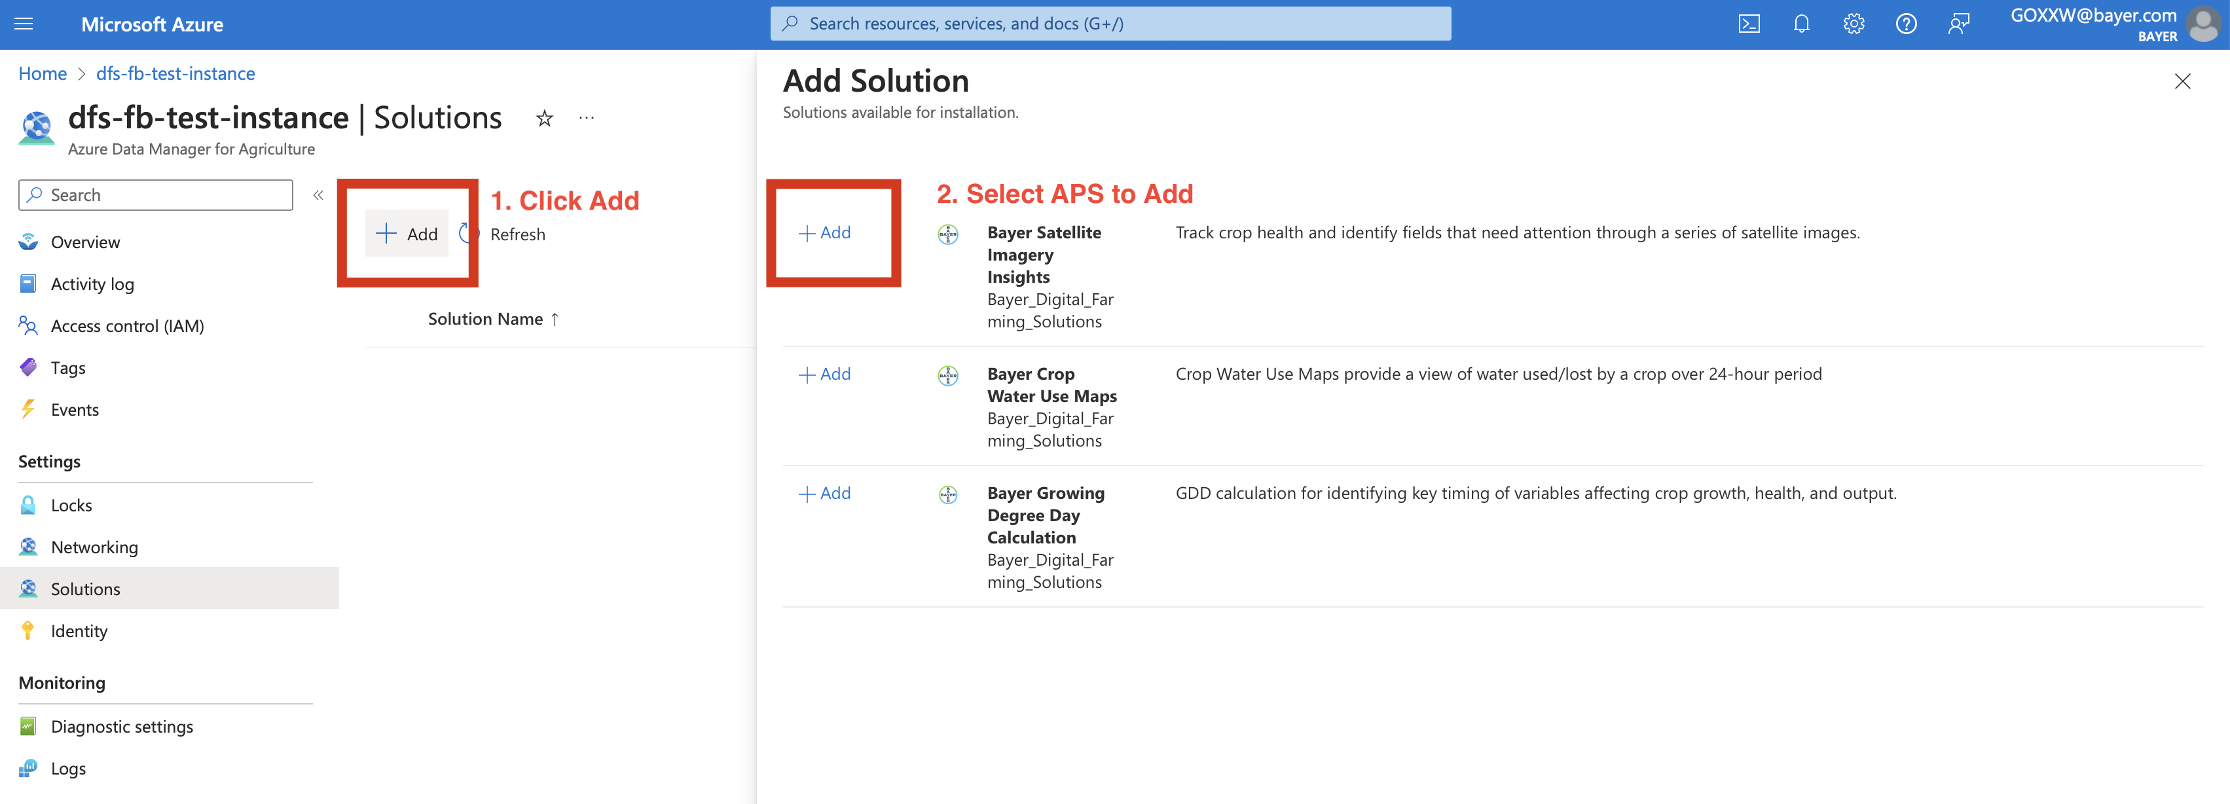Click the purple Tags icon
Image resolution: width=2230 pixels, height=804 pixels.
pos(29,367)
